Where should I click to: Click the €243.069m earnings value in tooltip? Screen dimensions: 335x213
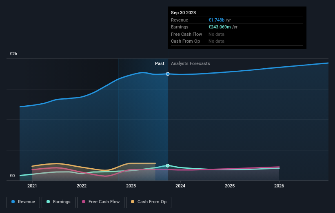pyautogui.click(x=220, y=27)
